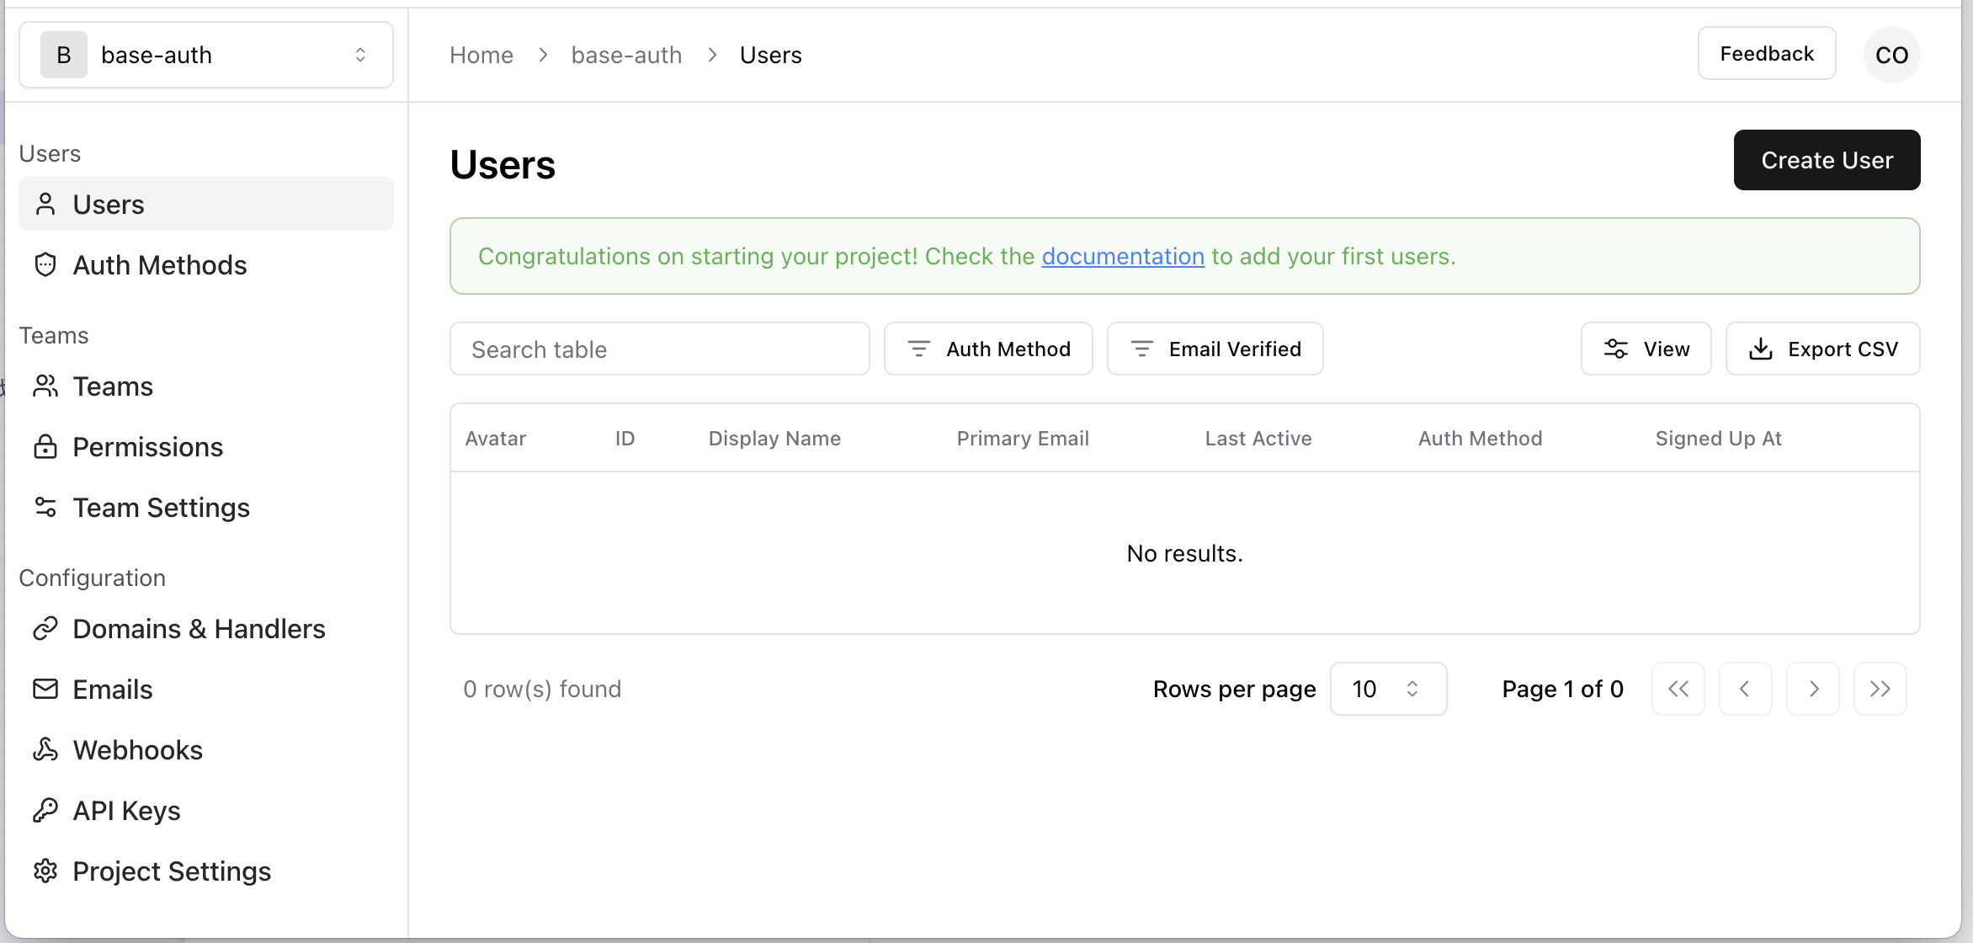Open the Auth Method filter

[x=988, y=349]
